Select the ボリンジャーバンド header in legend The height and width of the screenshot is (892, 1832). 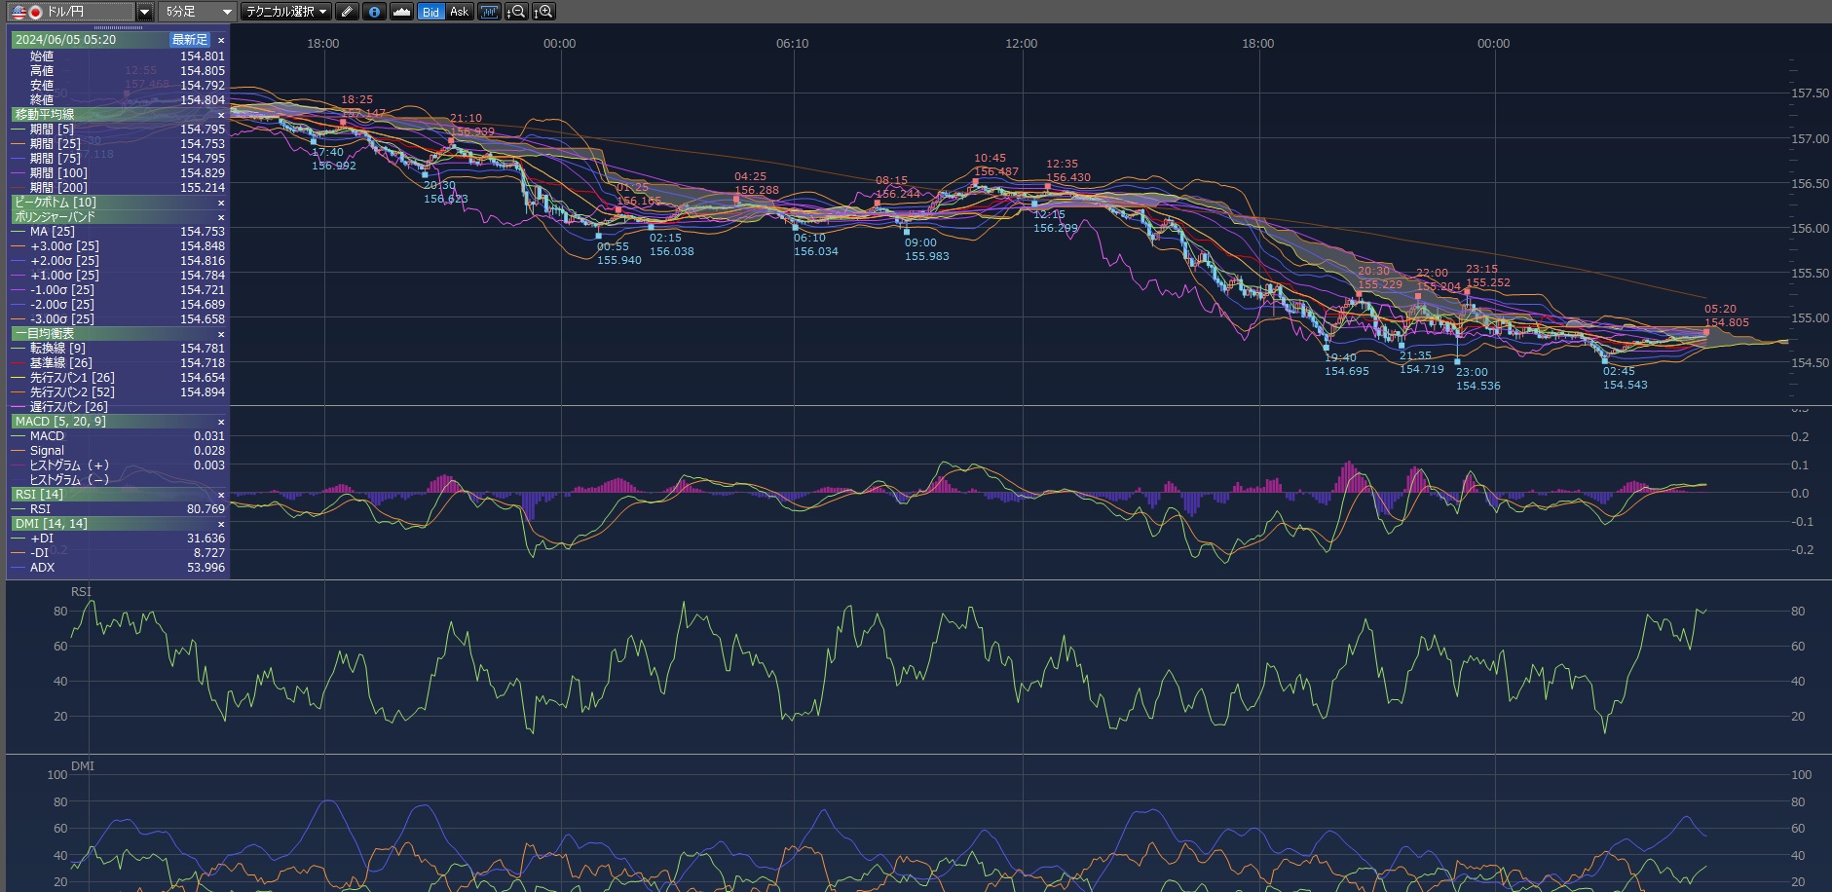[55, 217]
